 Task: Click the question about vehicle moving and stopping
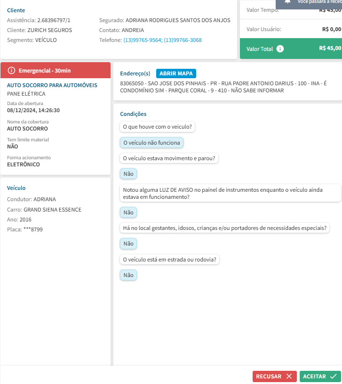[x=169, y=158]
